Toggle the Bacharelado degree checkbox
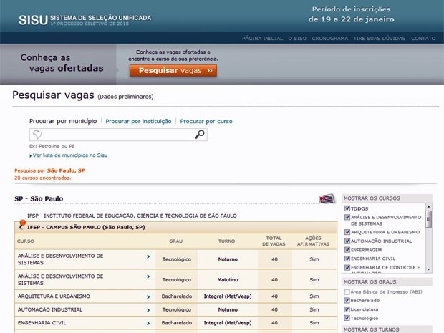 tap(347, 301)
